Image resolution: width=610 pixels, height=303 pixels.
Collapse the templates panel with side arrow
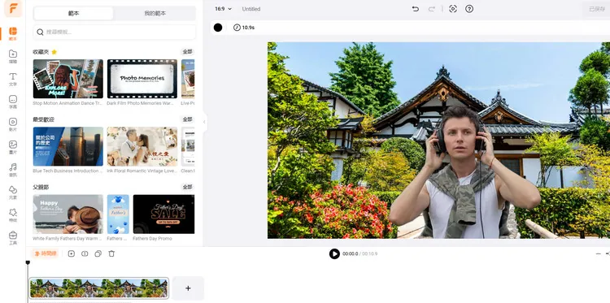(x=204, y=122)
